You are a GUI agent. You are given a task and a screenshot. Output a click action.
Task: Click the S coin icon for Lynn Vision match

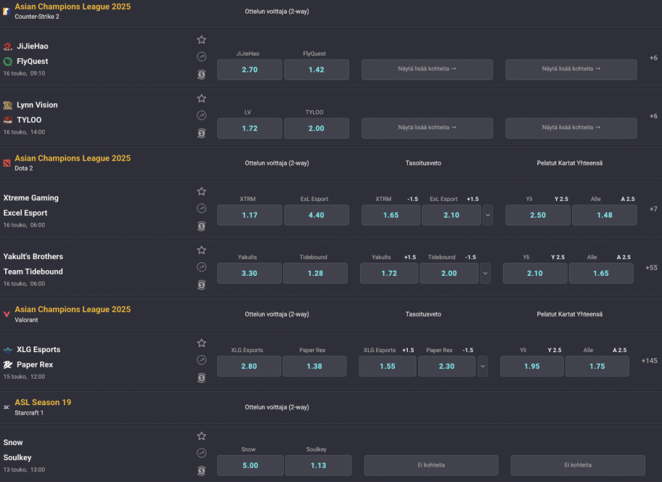(x=202, y=133)
